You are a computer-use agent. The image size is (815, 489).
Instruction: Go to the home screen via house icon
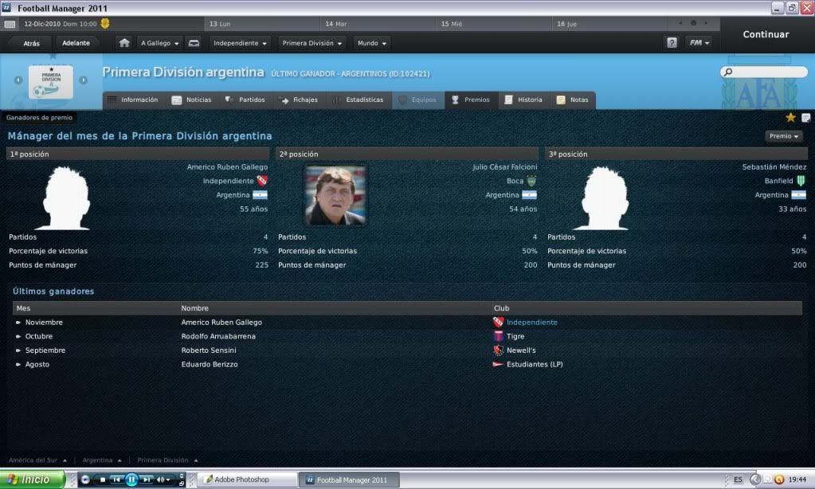point(124,43)
